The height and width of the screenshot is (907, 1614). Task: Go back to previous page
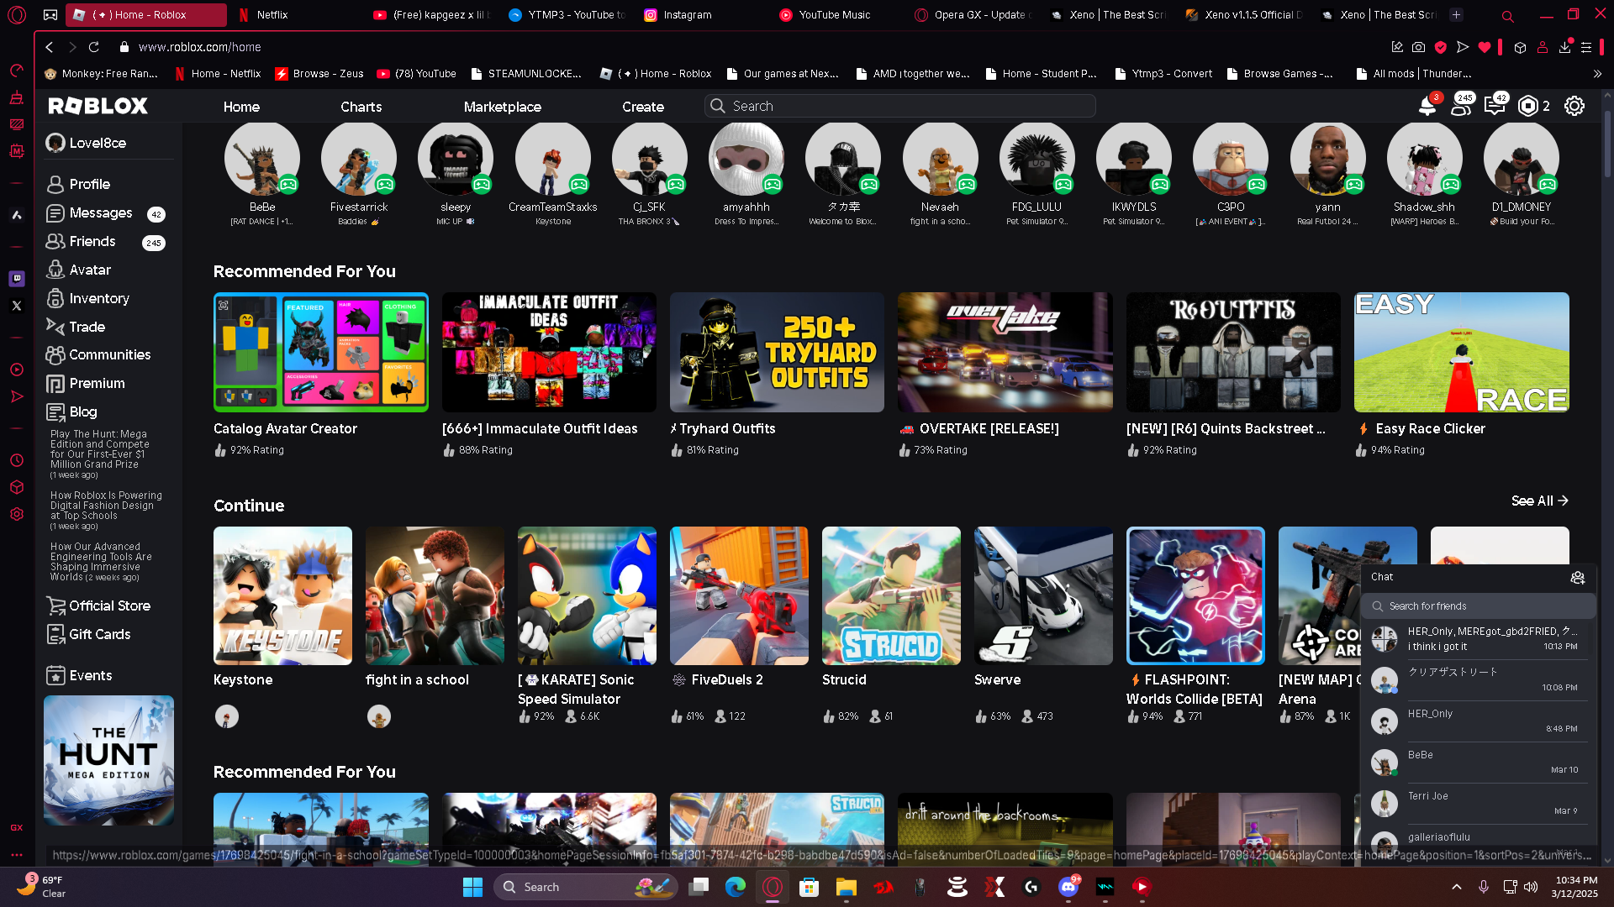point(50,47)
